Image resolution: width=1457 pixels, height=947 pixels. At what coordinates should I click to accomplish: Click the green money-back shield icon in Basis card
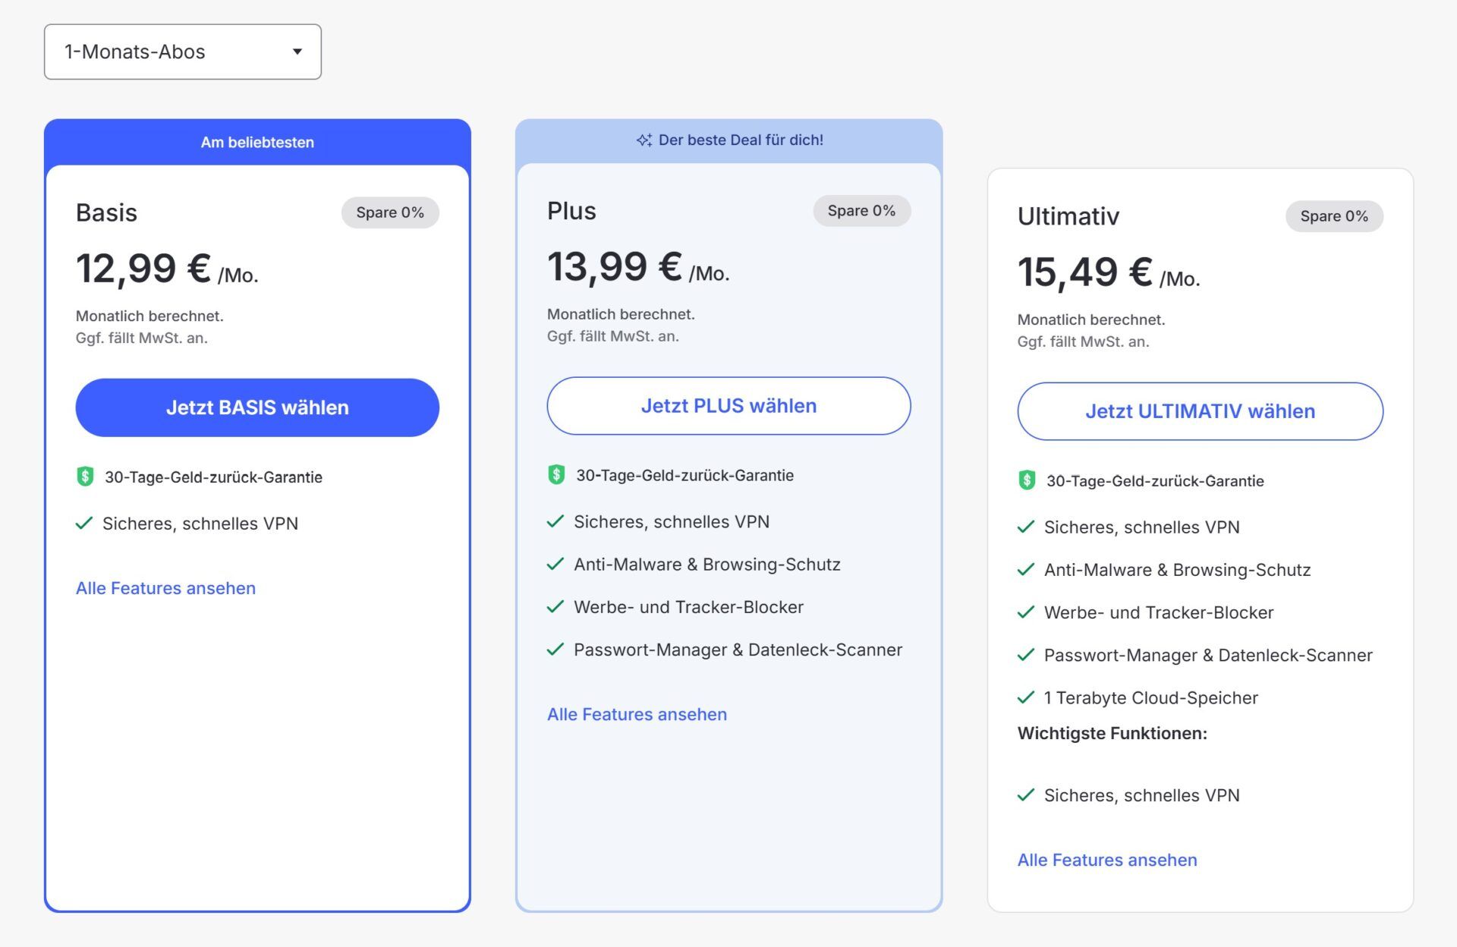(x=85, y=477)
